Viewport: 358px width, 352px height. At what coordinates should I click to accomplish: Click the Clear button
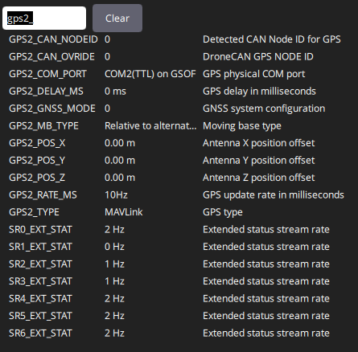pyautogui.click(x=117, y=18)
